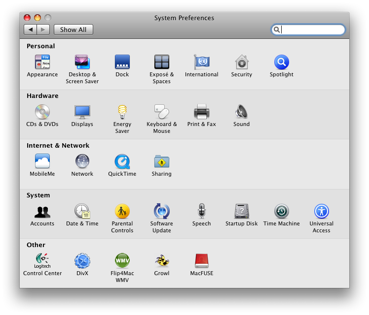
Task: Open the Growl preference pane
Action: [x=162, y=261]
